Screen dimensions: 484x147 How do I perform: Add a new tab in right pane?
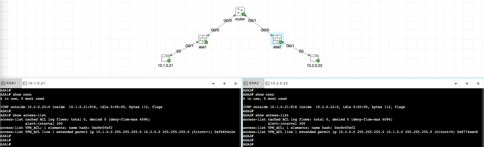coord(467,84)
